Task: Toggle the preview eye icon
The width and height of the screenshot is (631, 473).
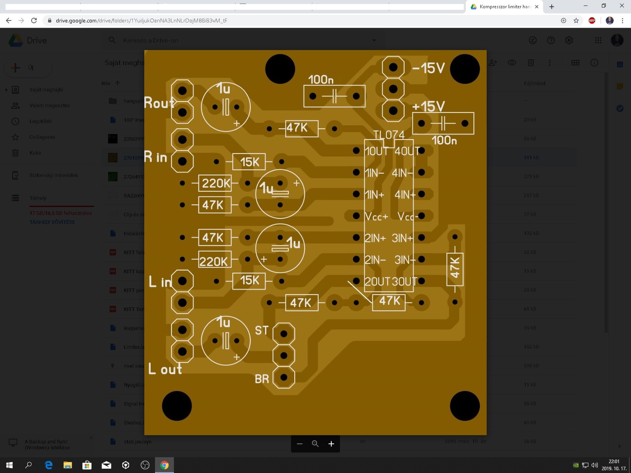Action: click(512, 63)
